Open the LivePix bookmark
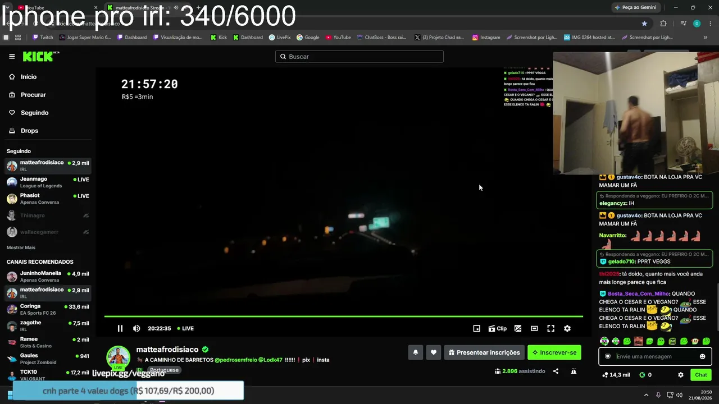 (x=280, y=38)
